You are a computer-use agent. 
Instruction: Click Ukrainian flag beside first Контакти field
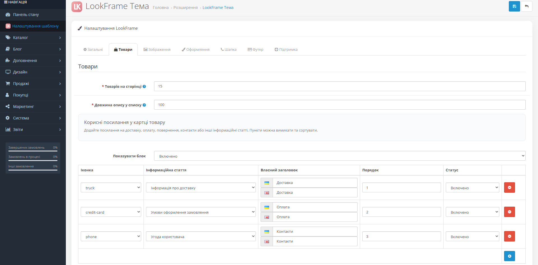(x=267, y=232)
